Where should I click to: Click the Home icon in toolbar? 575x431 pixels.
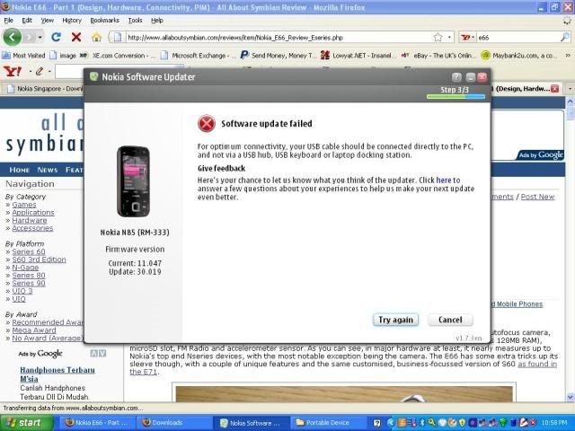coord(97,38)
